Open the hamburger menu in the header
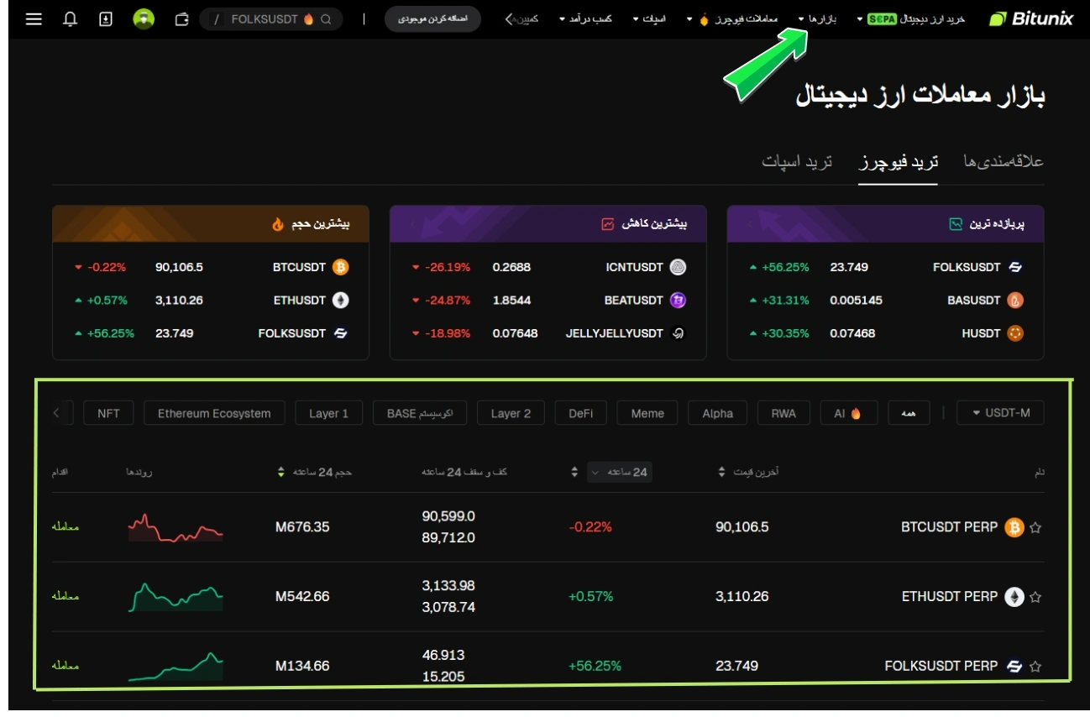 [x=34, y=18]
